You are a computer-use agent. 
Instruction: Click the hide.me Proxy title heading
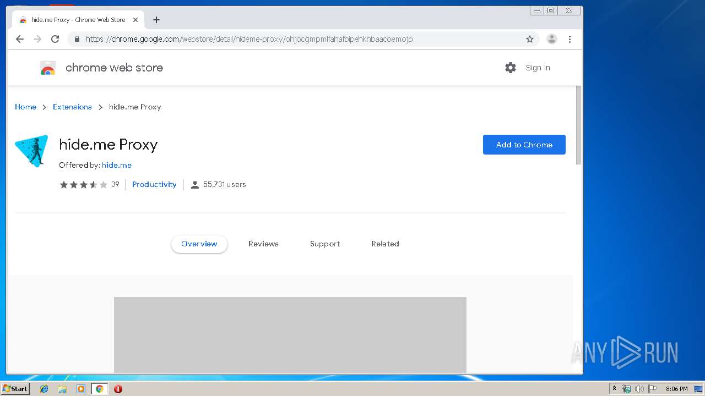[x=109, y=144]
